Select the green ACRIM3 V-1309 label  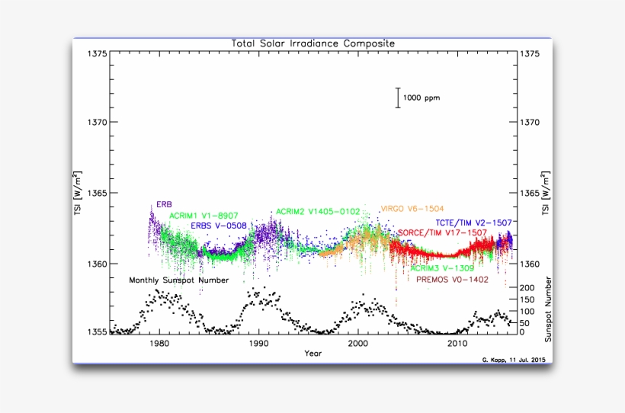[442, 268]
